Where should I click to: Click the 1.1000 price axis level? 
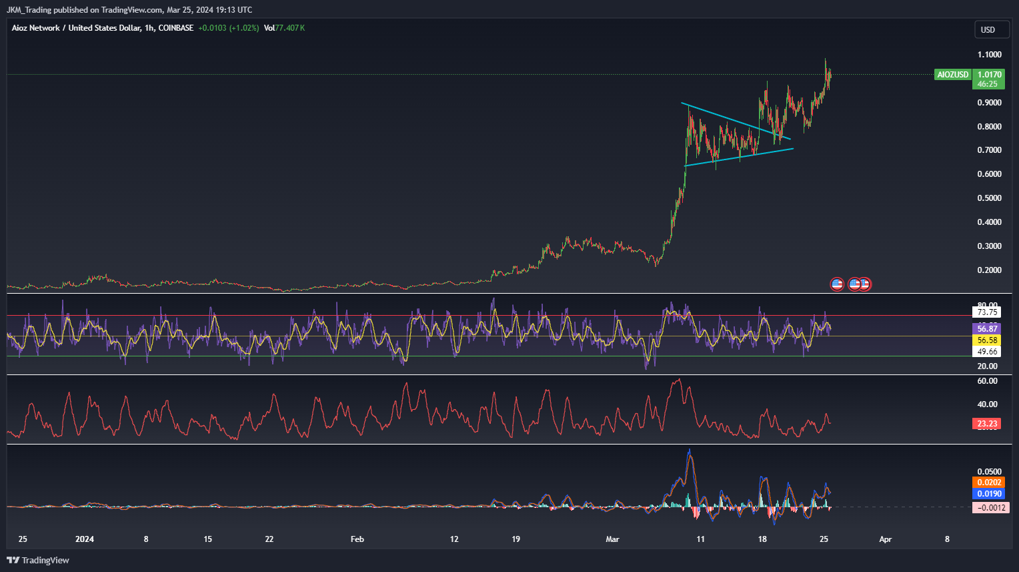coord(989,55)
